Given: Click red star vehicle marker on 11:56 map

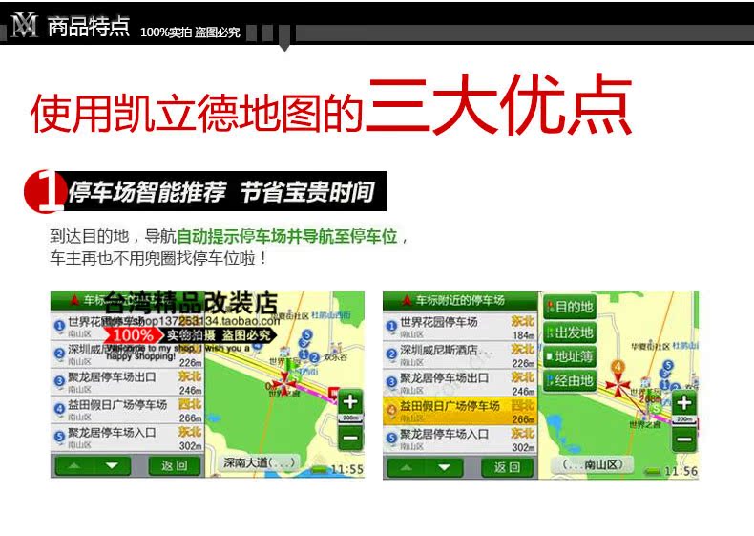Looking at the screenshot, I should [x=618, y=385].
